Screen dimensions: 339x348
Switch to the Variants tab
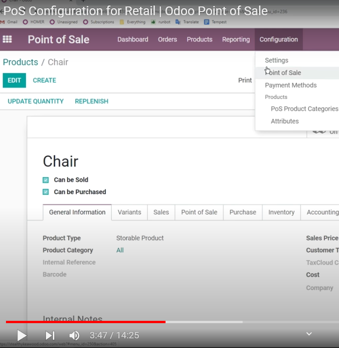click(x=129, y=212)
